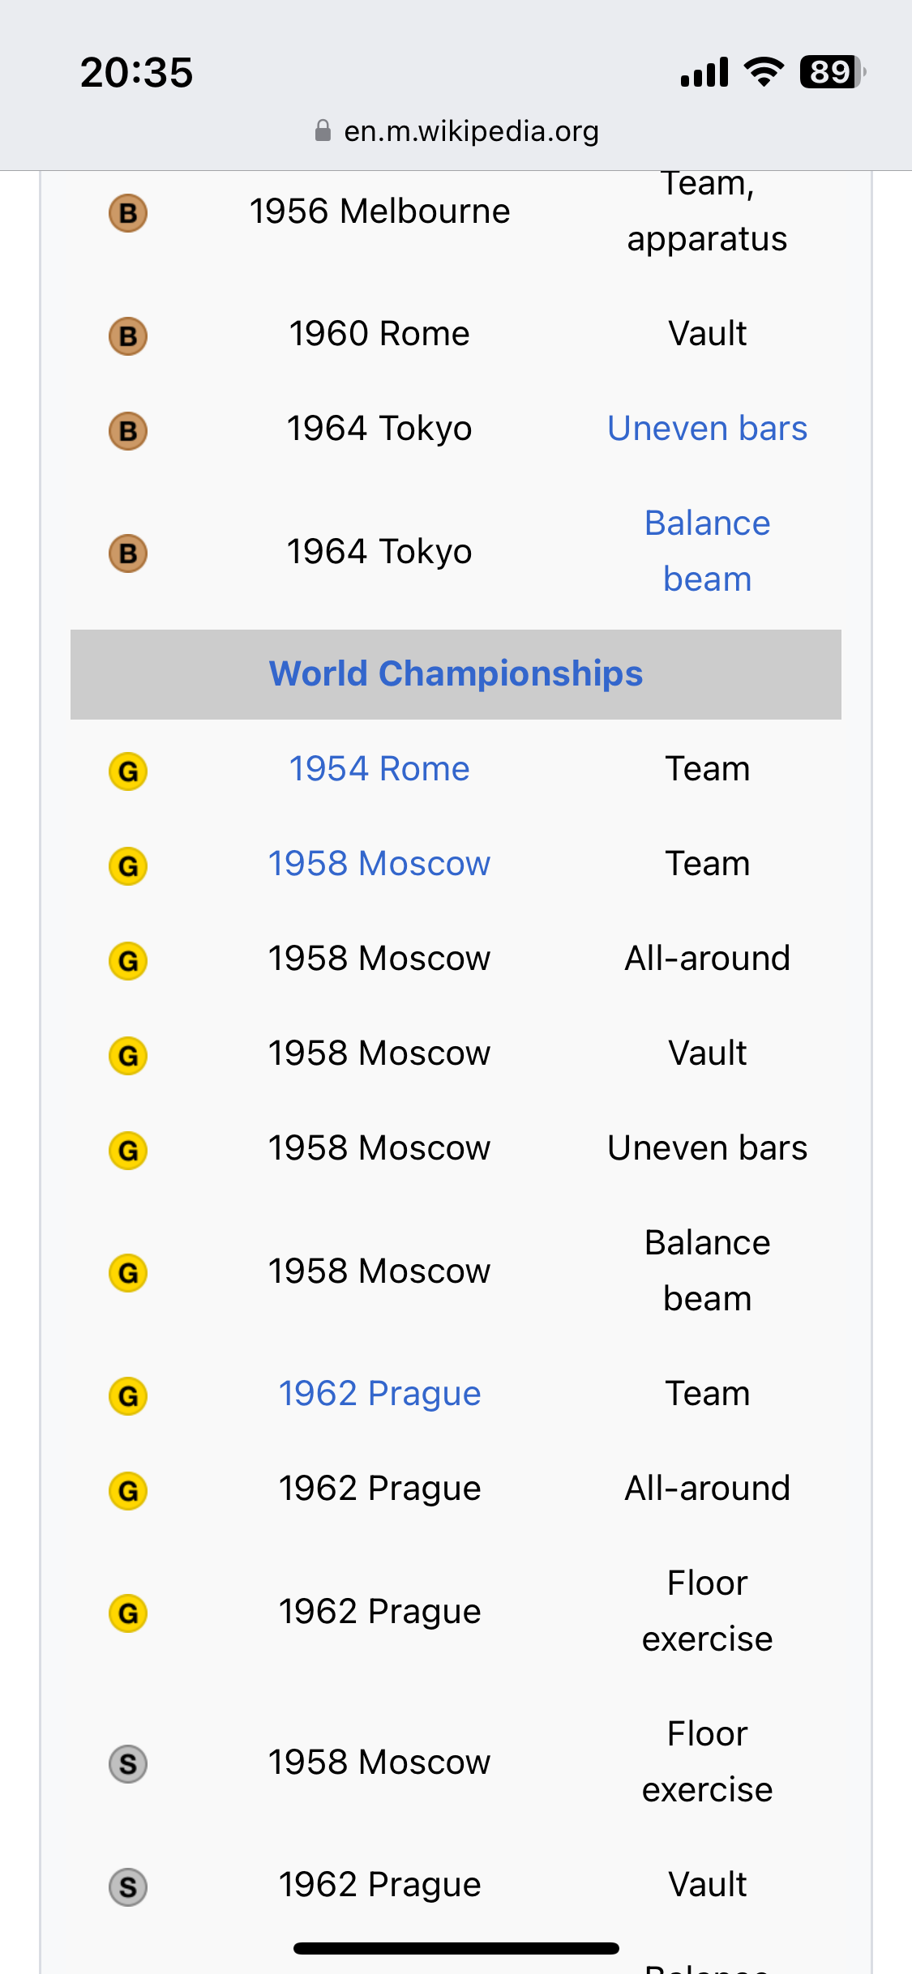The image size is (912, 1974).
Task: Click gold medal icon beside 1958 Moscow All-around
Action: (x=128, y=960)
